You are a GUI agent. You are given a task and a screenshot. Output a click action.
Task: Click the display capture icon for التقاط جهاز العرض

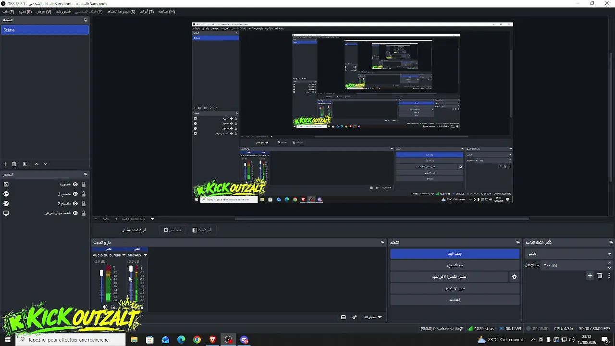point(6,213)
